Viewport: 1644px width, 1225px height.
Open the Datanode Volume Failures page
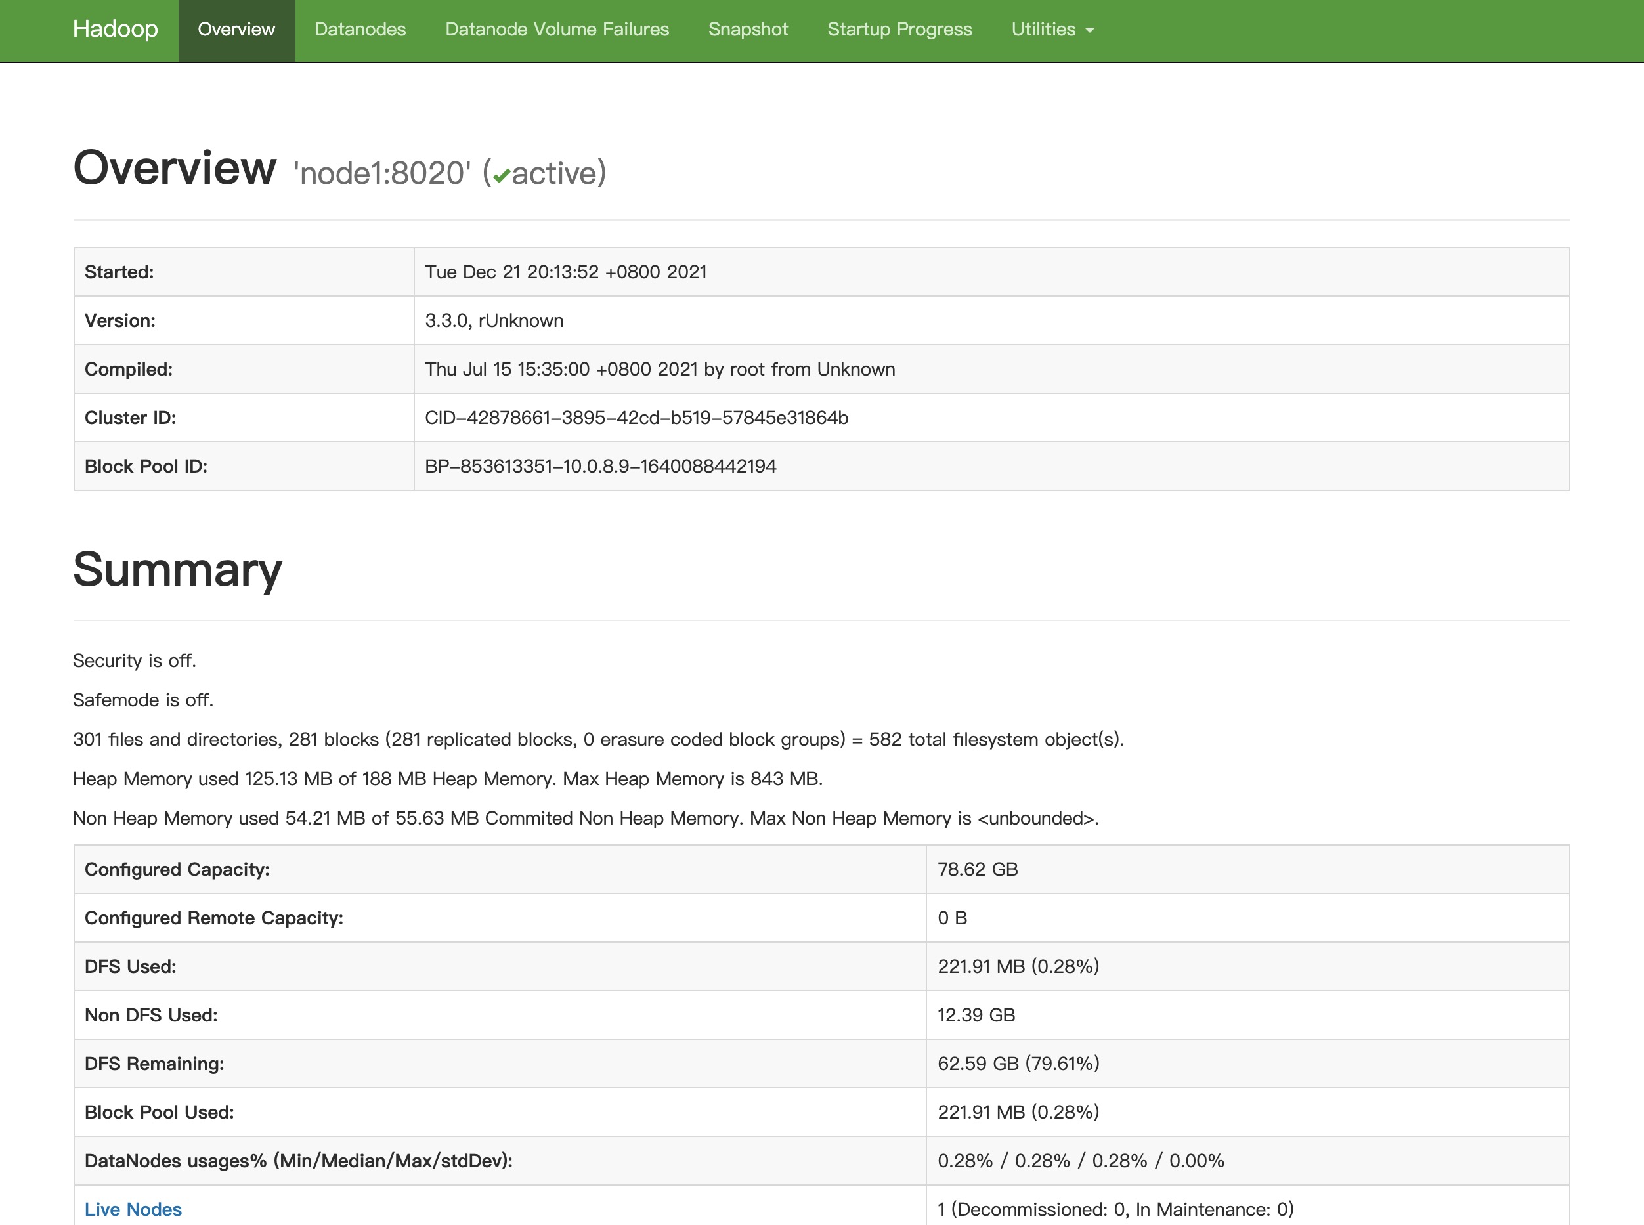tap(557, 30)
